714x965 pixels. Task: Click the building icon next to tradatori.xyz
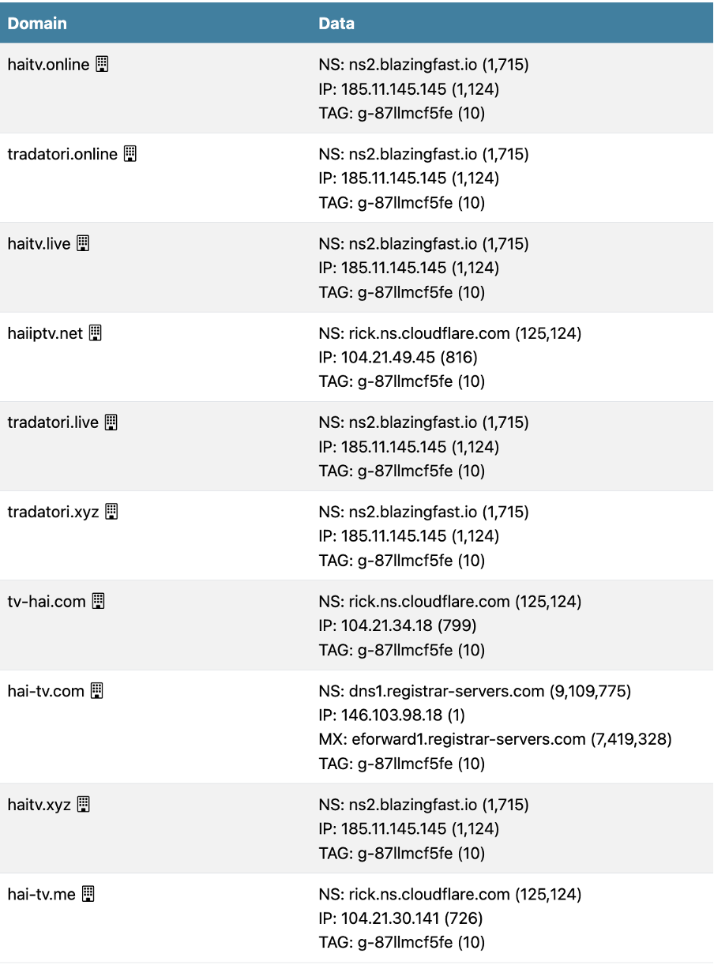[x=111, y=512]
